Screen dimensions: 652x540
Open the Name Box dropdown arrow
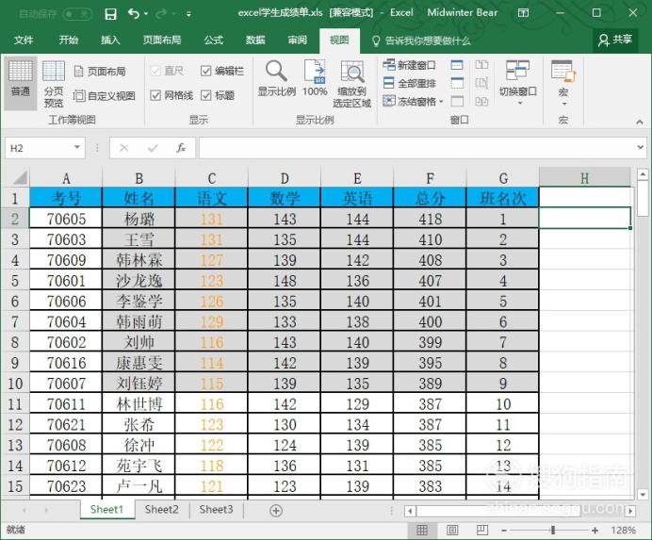(x=77, y=147)
